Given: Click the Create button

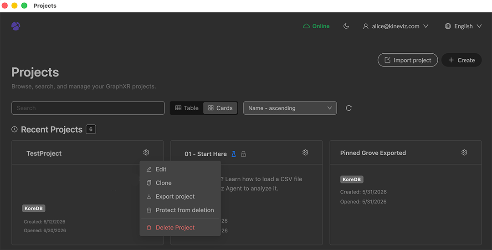Looking at the screenshot, I should tap(461, 60).
